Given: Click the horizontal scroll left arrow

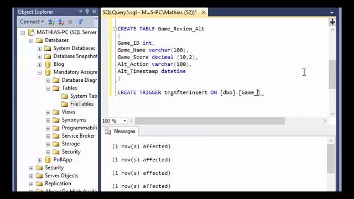Looking at the screenshot, I should coord(131,121).
